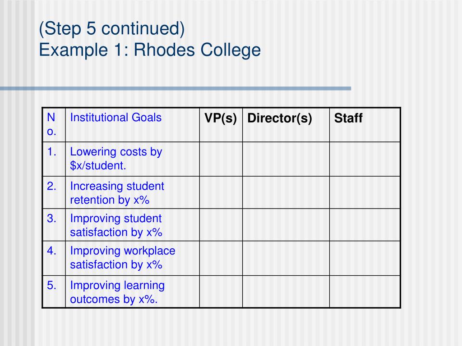Click the slide title 'Example 1: Rhodes College'
The height and width of the screenshot is (346, 462).
pyautogui.click(x=150, y=50)
